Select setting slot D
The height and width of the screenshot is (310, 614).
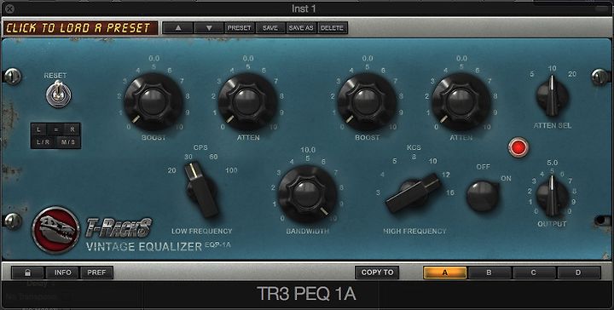click(578, 273)
